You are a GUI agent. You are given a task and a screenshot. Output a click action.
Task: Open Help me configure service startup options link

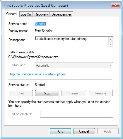(x=37, y=74)
